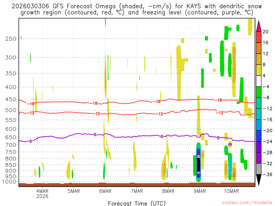The width and height of the screenshot is (275, 206).
Task: Click the -12 contour label just before 6MAR
Action: pyautogui.click(x=96, y=114)
